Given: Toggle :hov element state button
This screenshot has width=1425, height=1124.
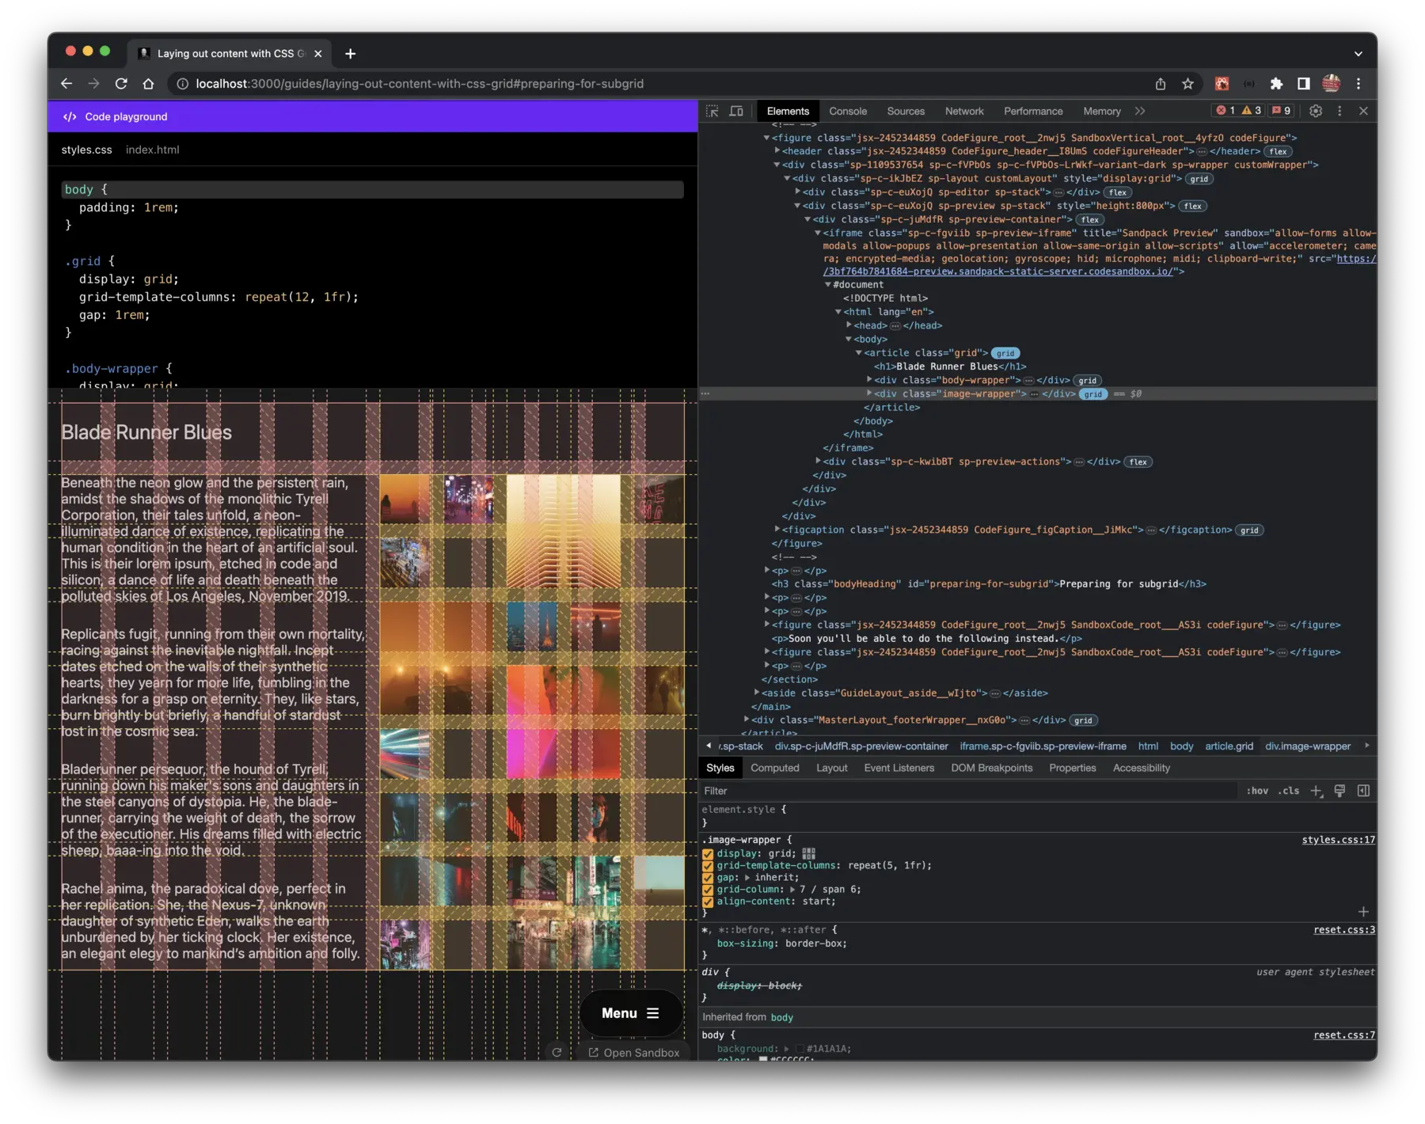Looking at the screenshot, I should click(x=1257, y=791).
